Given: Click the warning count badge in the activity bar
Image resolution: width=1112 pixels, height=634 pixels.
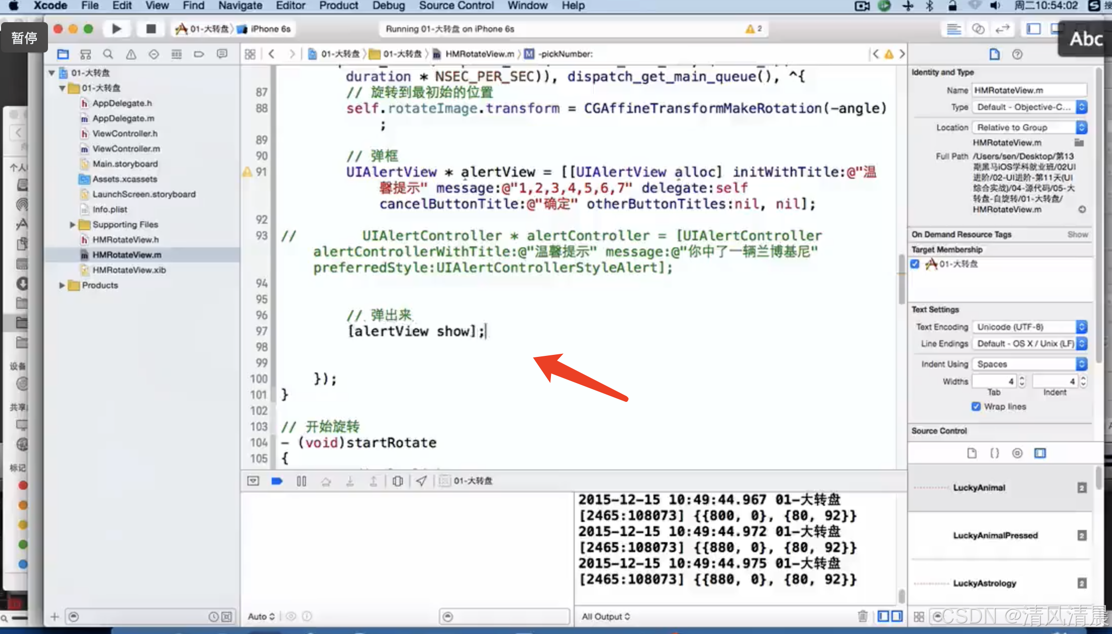Looking at the screenshot, I should (753, 29).
